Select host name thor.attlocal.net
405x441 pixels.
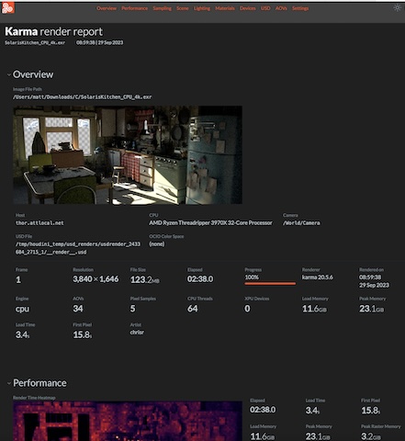click(x=39, y=223)
